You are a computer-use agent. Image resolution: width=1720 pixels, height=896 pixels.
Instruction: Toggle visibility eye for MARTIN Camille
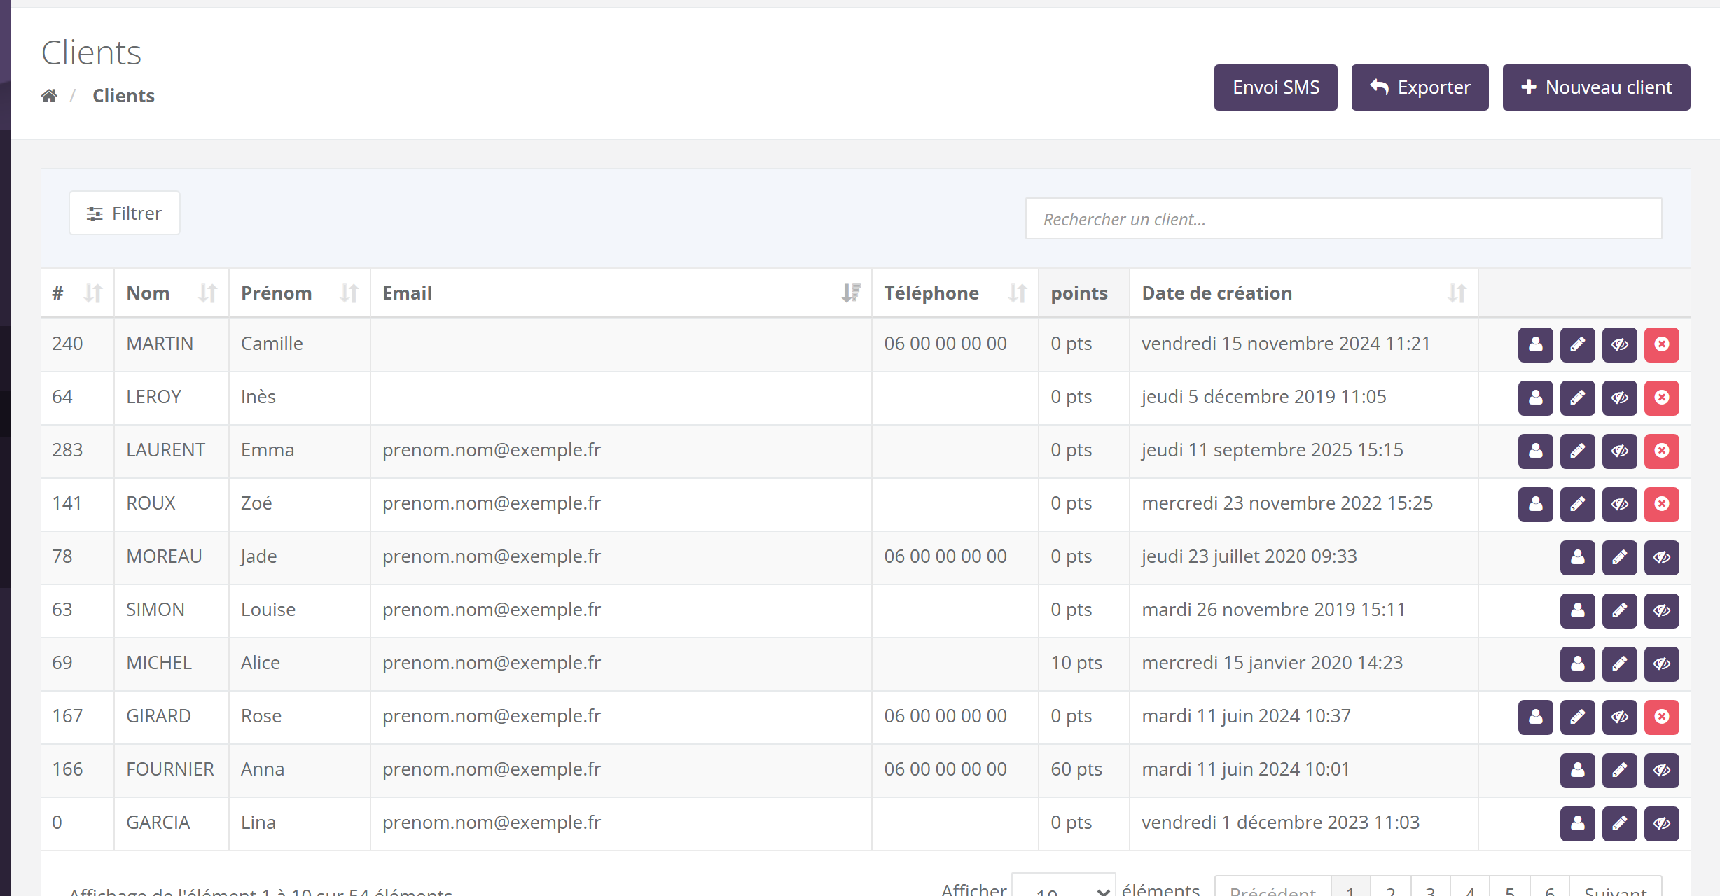click(1619, 344)
